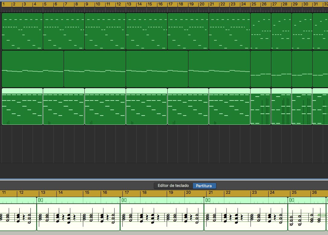The image size is (328, 235).
Task: Click score region header spanning bars 21–24
Action: [x=246, y=200]
